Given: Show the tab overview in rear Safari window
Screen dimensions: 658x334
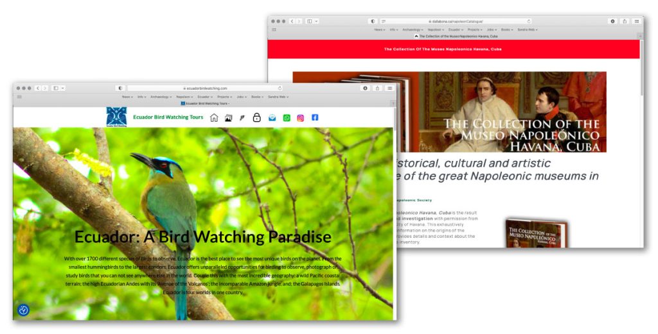Looking at the screenshot, I should 637,21.
